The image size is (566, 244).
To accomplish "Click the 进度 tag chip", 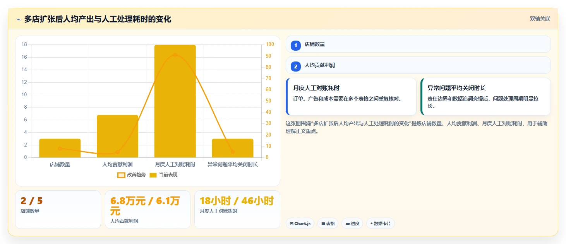I will pos(352,224).
